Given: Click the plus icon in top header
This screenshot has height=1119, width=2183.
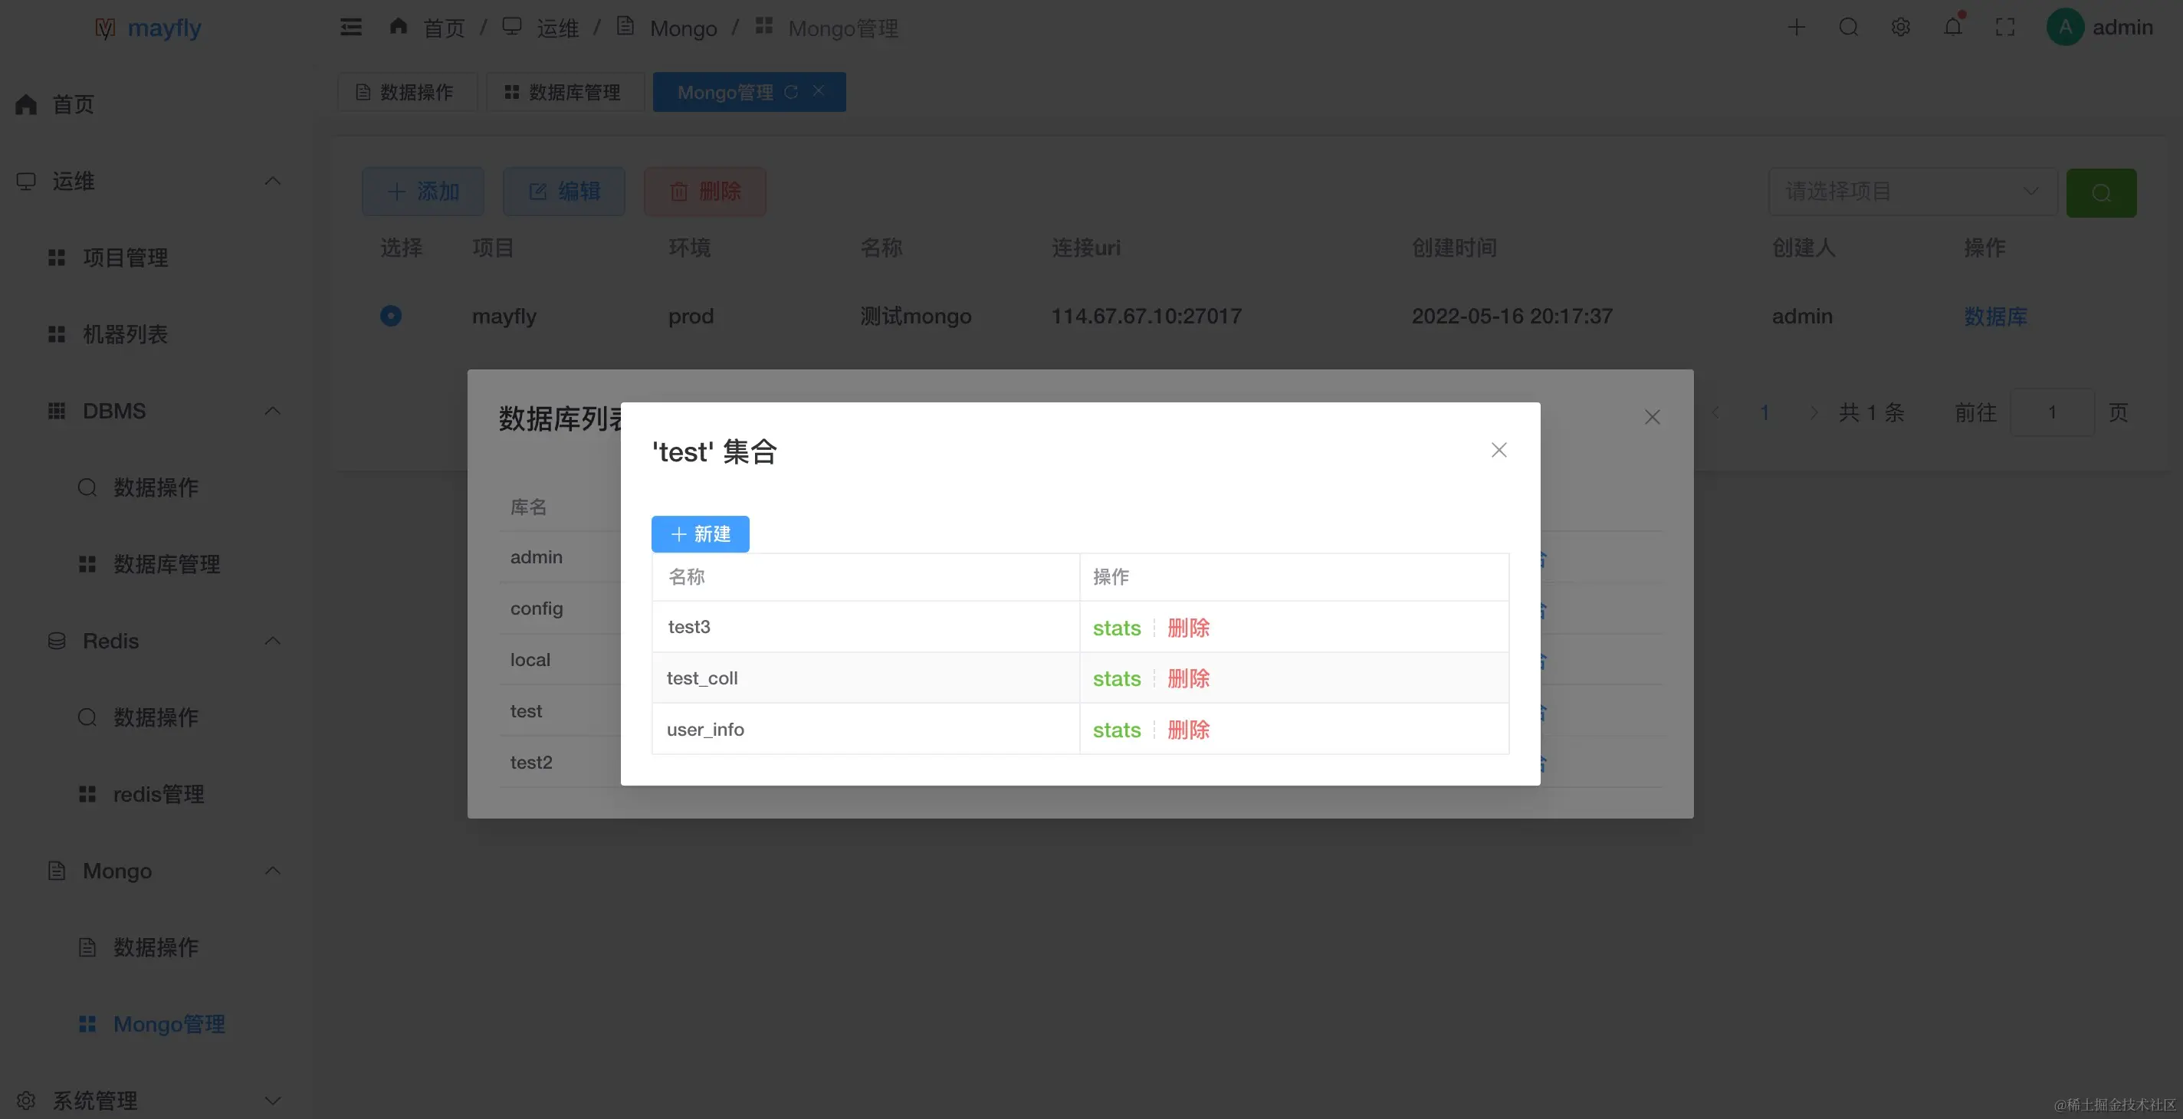Looking at the screenshot, I should pos(1796,27).
